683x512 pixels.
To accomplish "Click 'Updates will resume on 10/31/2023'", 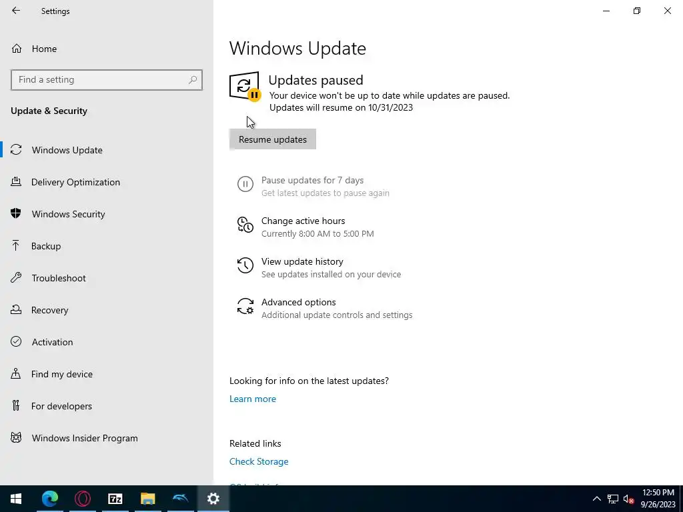I will (341, 107).
